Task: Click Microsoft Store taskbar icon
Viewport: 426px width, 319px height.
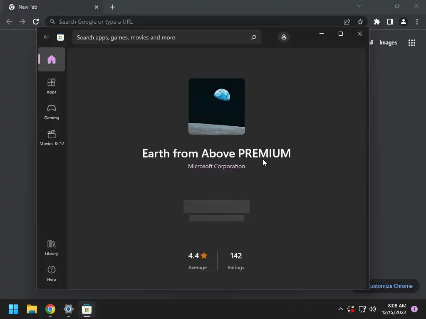Action: [x=87, y=309]
